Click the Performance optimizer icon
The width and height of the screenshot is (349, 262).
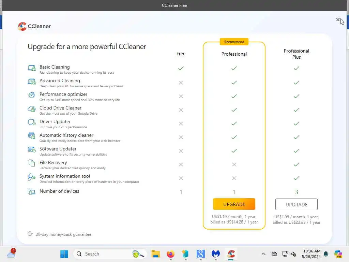tap(31, 95)
